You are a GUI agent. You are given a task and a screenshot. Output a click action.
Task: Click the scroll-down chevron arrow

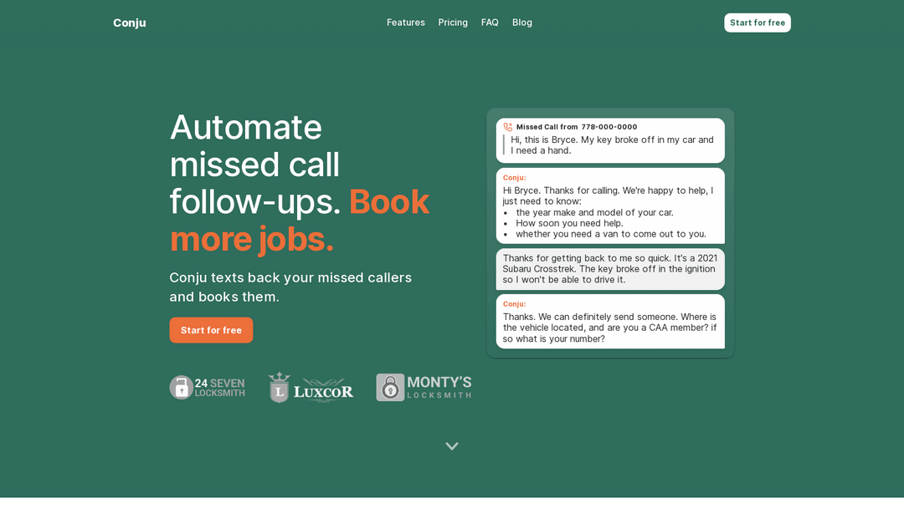coord(452,446)
